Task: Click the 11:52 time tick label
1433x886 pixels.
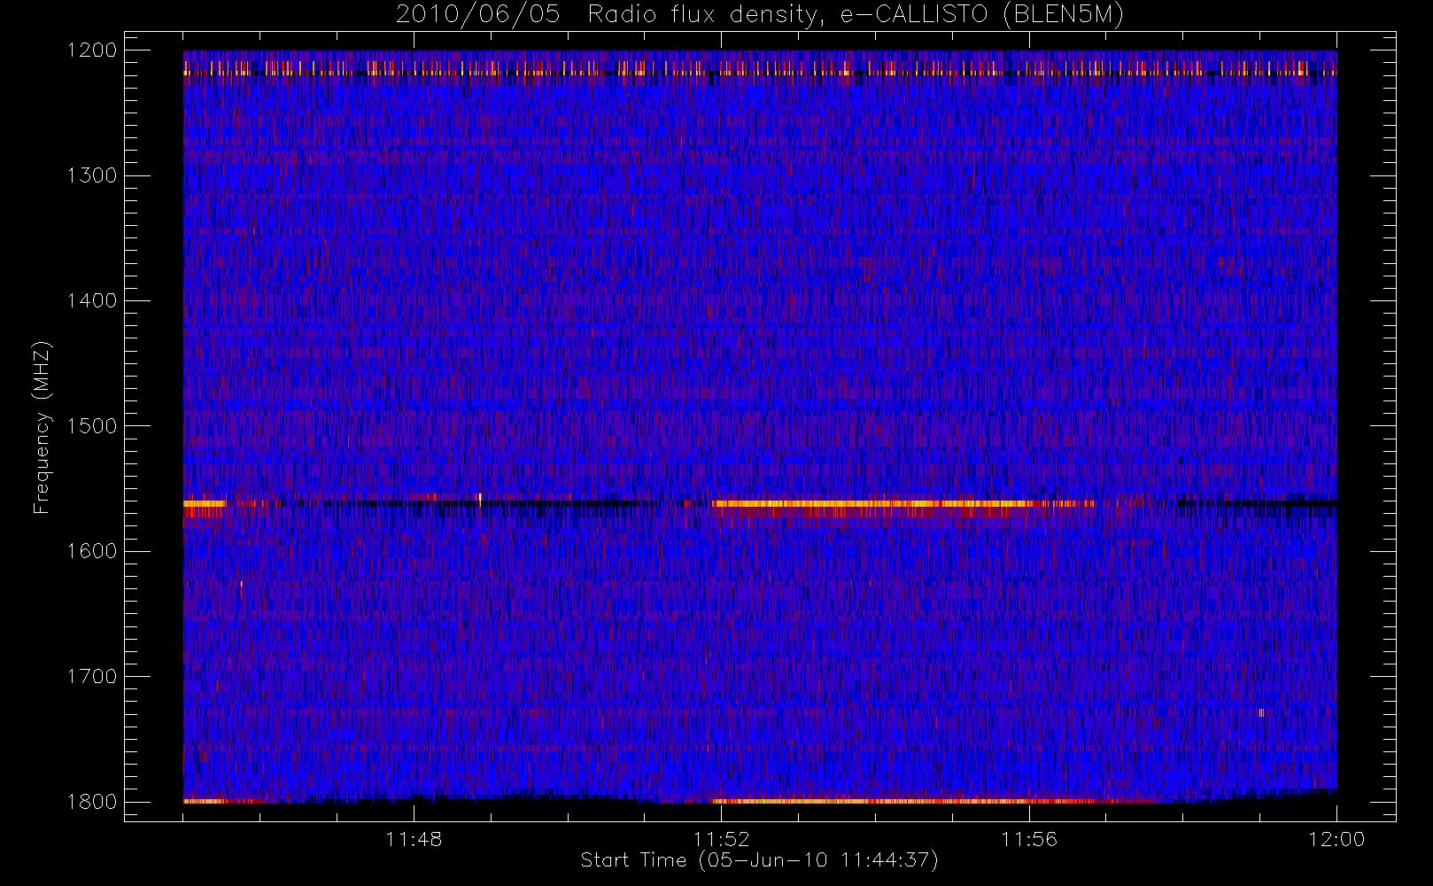Action: tap(721, 839)
